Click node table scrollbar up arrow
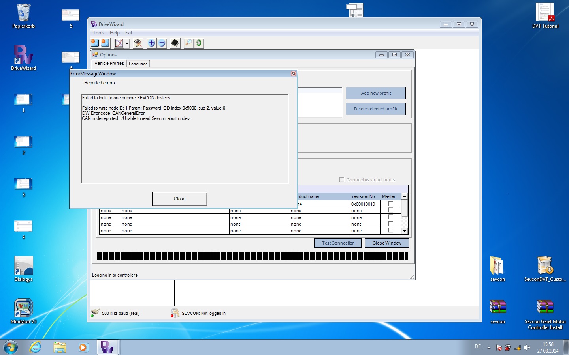The width and height of the screenshot is (569, 355). [405, 196]
